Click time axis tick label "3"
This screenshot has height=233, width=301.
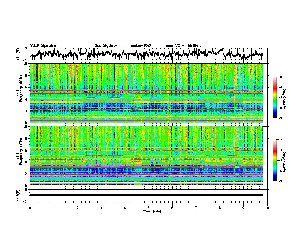point(101,208)
